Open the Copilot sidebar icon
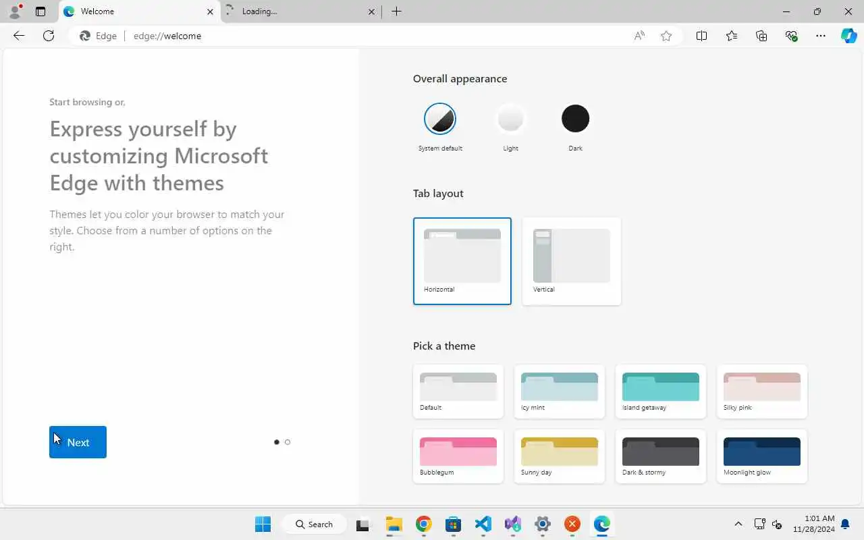Viewport: 864px width, 540px height. [848, 36]
